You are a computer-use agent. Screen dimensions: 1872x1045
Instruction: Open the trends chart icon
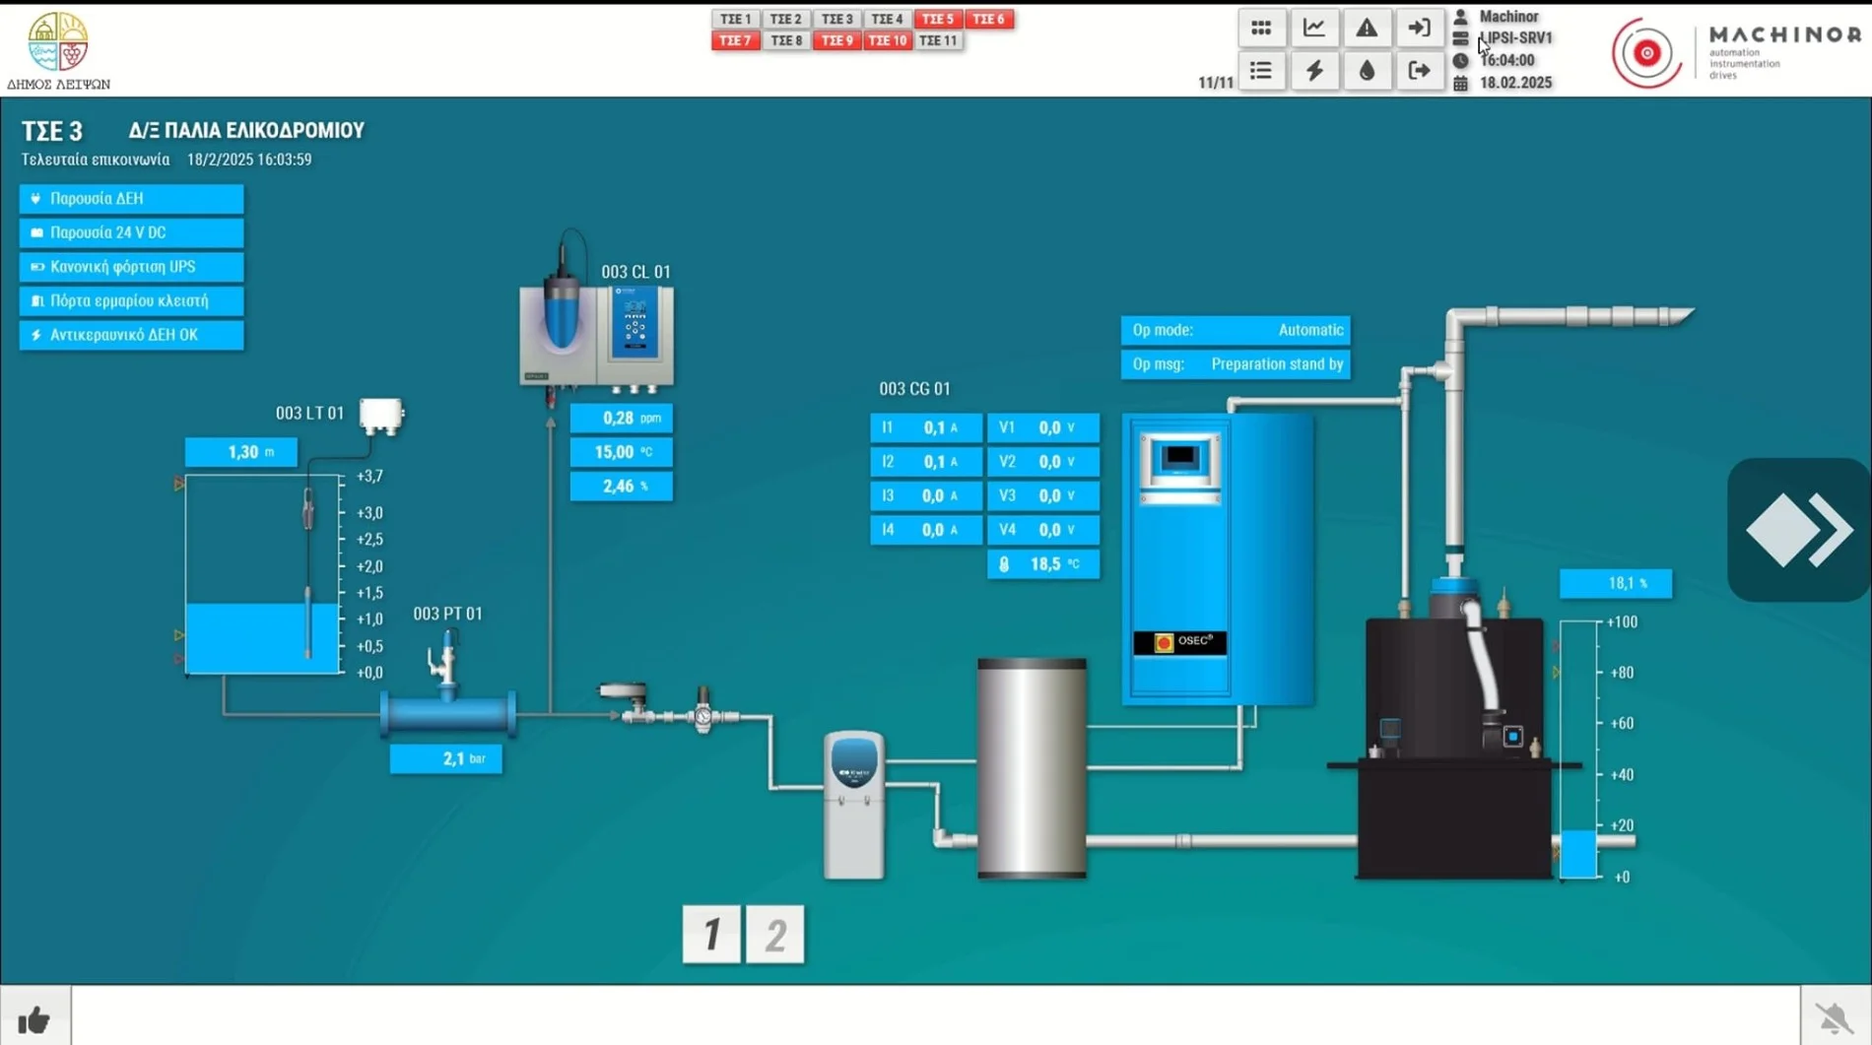[1314, 29]
